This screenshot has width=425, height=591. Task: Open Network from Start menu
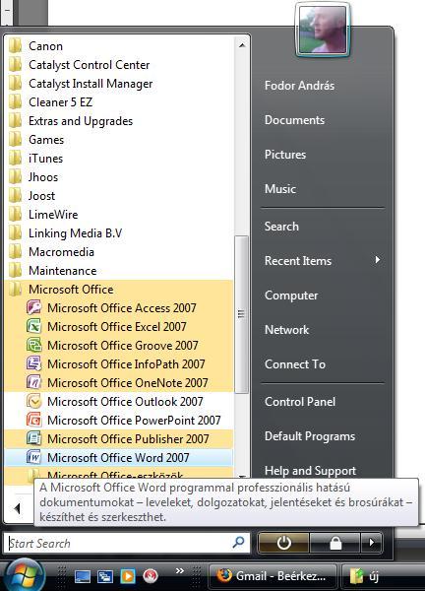coord(286,329)
